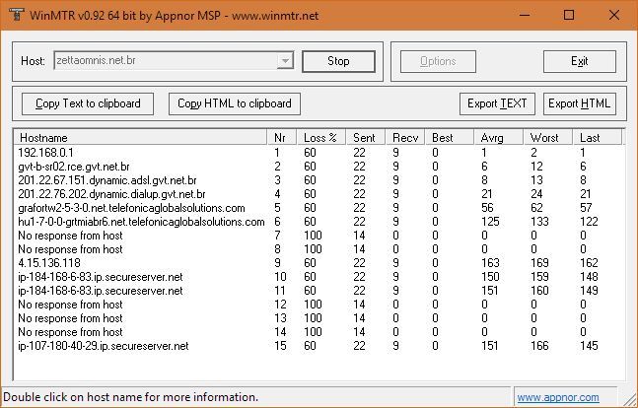Copy Text to clipboard

click(88, 103)
